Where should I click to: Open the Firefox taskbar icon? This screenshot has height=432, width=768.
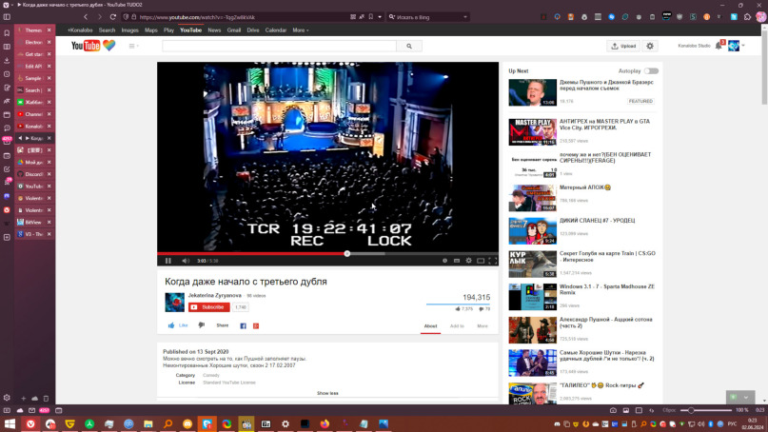pos(325,423)
